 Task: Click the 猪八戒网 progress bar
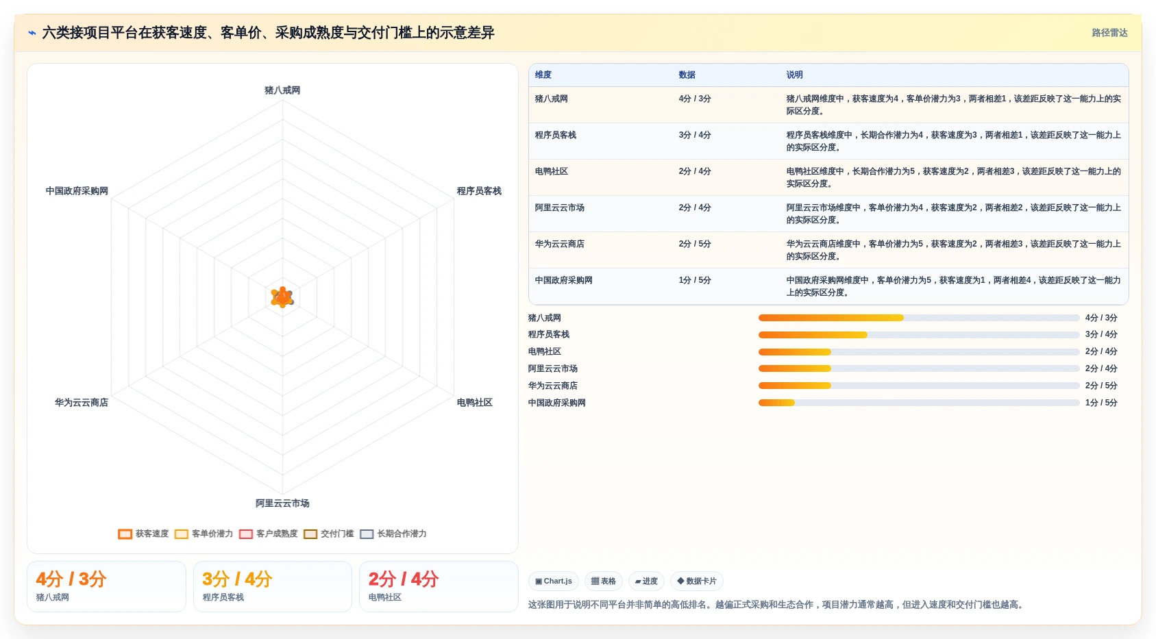[919, 318]
